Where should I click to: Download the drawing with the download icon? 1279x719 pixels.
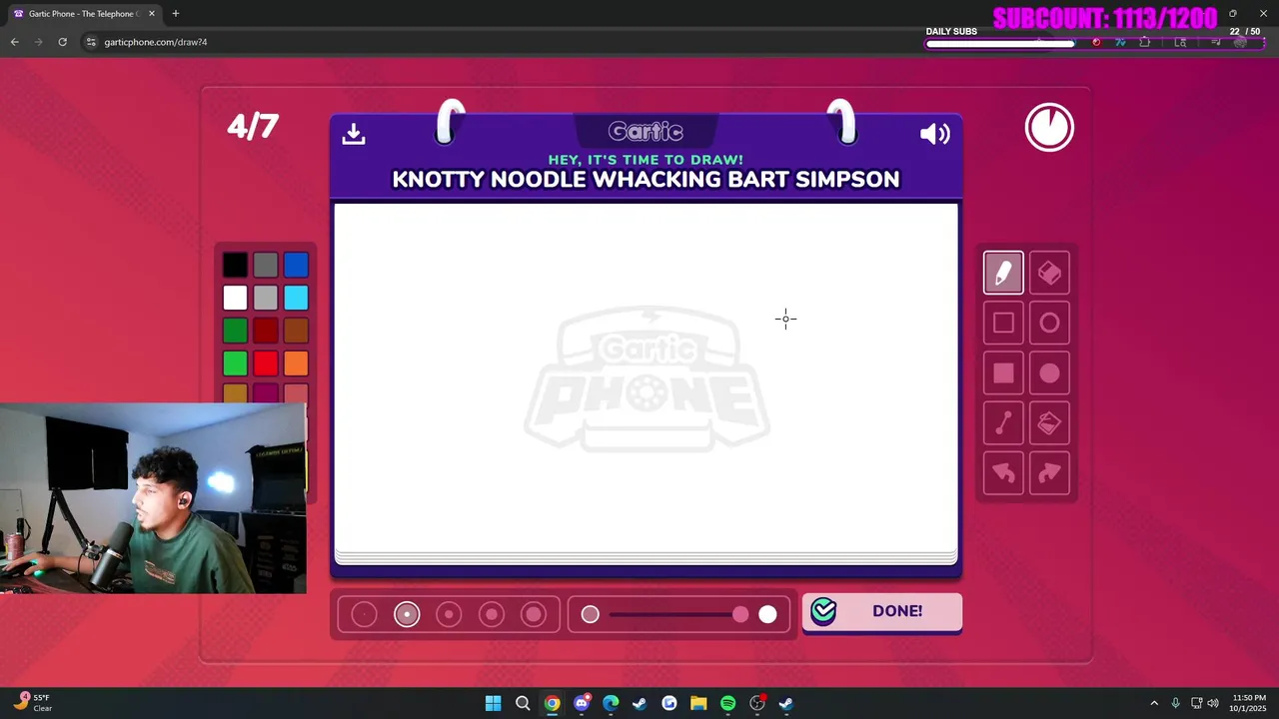(354, 134)
